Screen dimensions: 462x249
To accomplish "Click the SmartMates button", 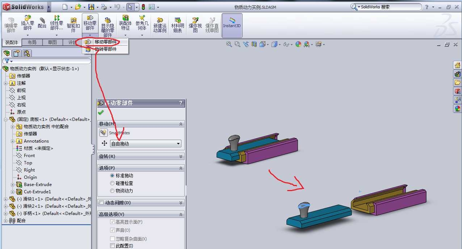I will pyautogui.click(x=104, y=133).
